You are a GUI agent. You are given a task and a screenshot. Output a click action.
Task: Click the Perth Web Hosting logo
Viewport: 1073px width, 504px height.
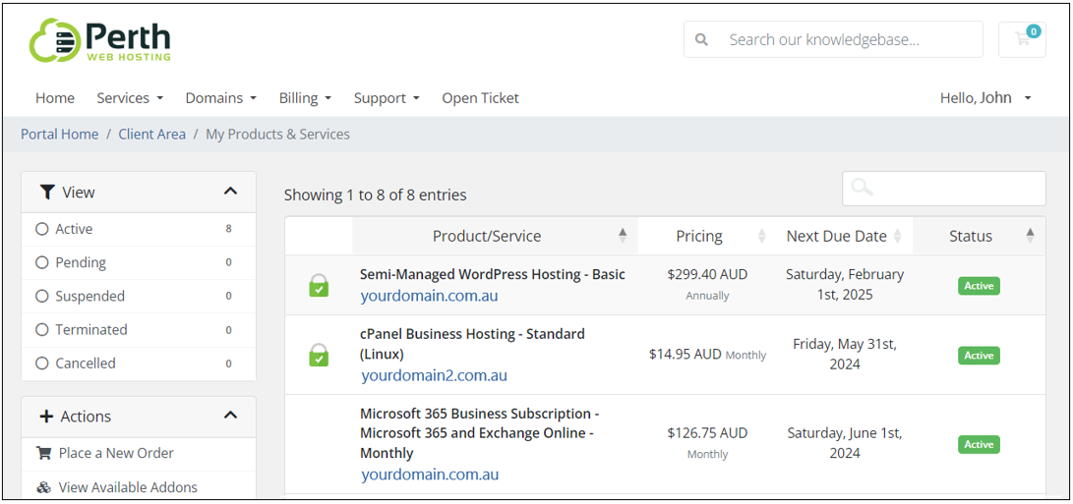100,39
